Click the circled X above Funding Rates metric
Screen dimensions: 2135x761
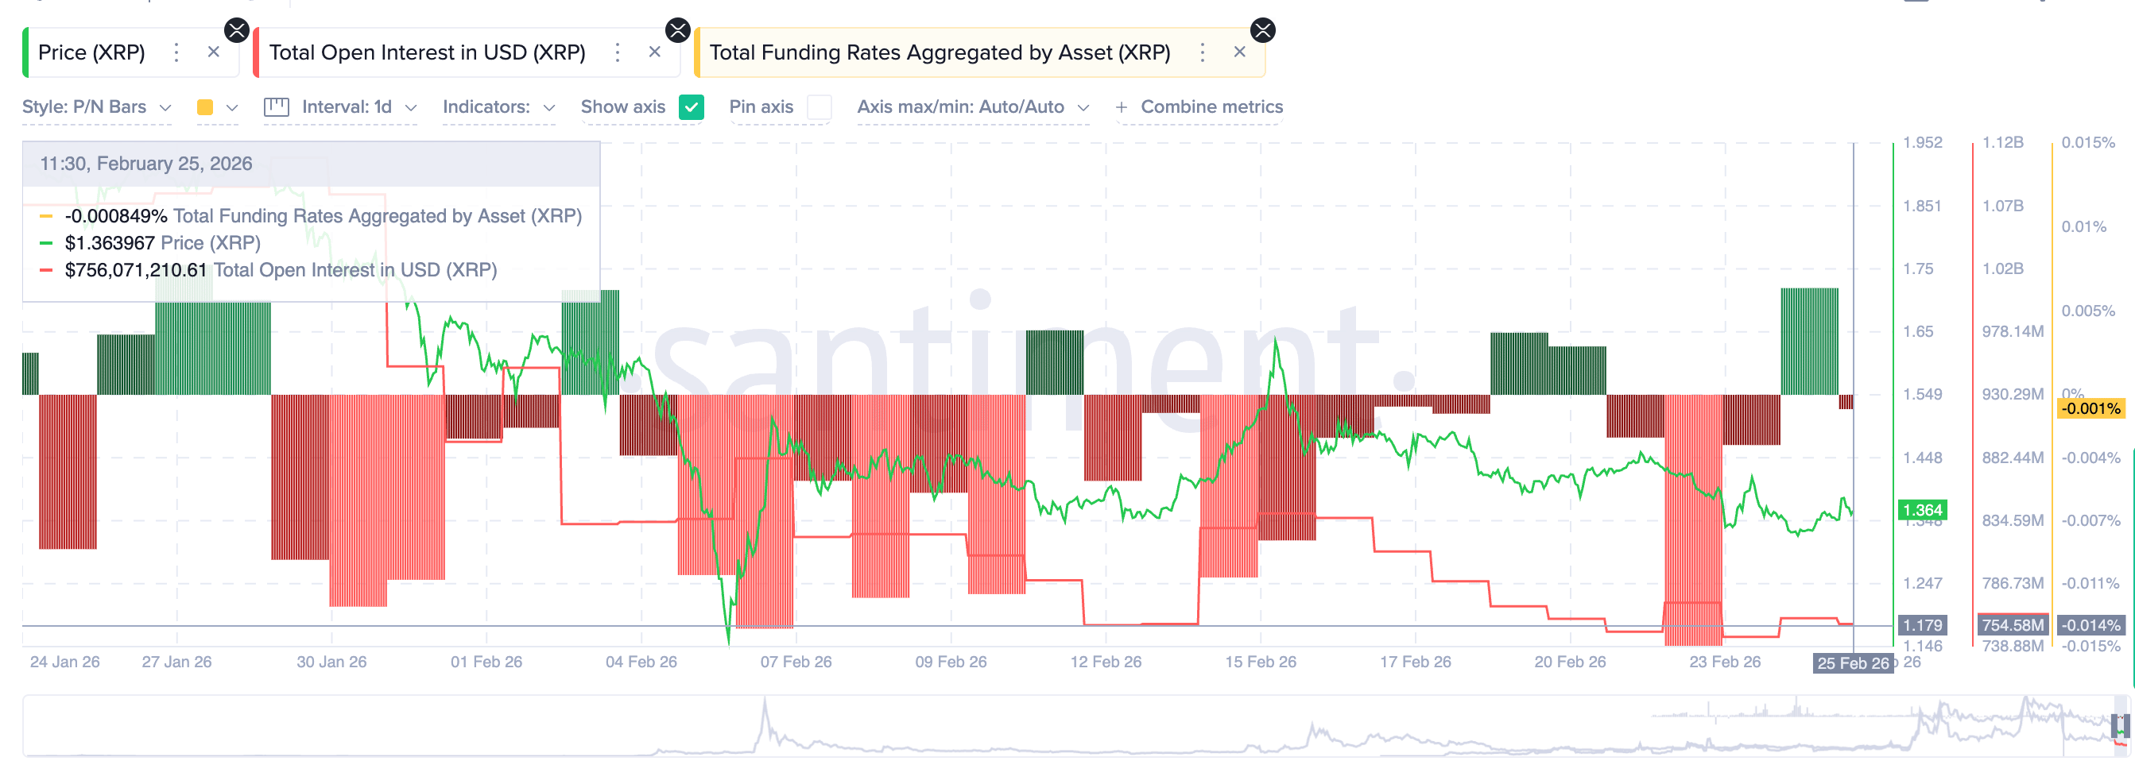(x=1263, y=30)
